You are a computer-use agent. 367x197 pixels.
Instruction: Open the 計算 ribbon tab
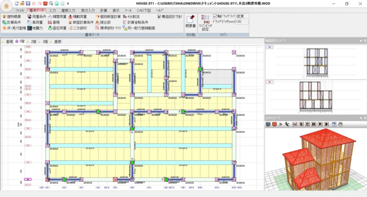click(104, 10)
